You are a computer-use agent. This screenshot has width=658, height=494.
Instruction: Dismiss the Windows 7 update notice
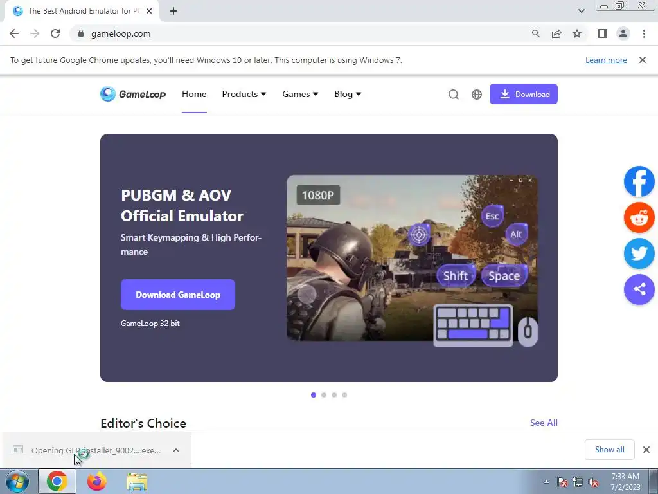coord(643,60)
